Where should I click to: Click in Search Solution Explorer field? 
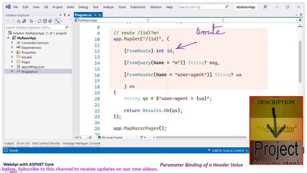35,27
